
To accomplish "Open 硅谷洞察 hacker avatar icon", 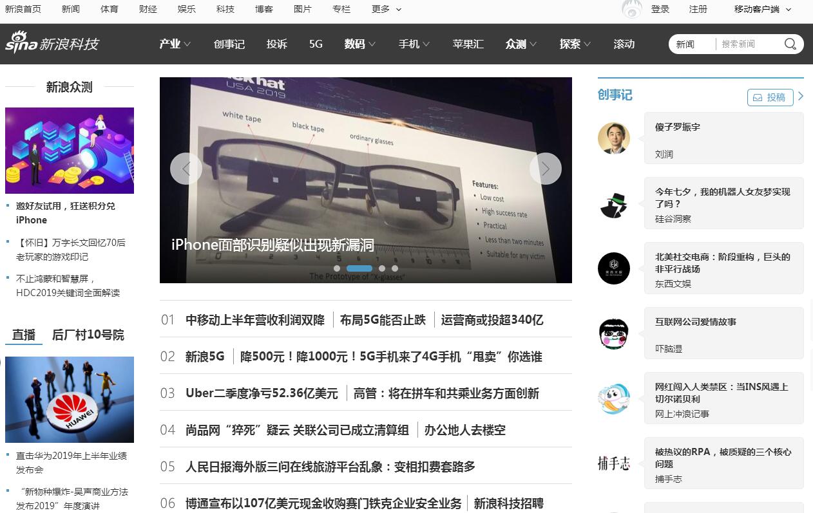I will click(613, 204).
